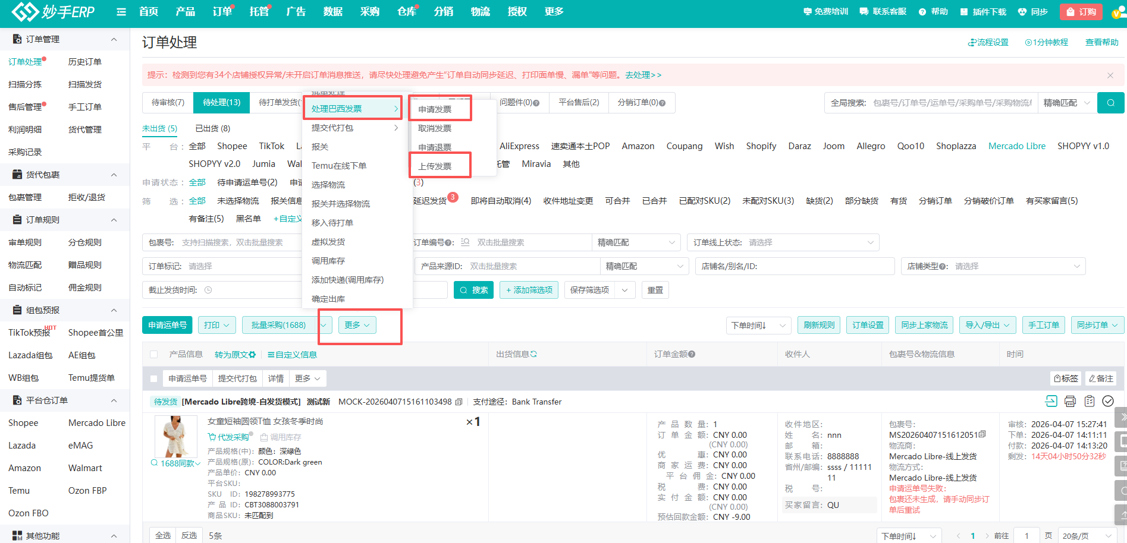Screen dimensions: 1127x543
Task: Close the red warning banner with the X
Action: pos(1110,75)
